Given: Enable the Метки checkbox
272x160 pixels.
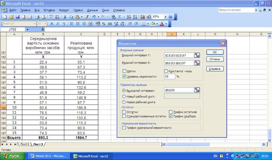Looking at the screenshot, I should (x=124, y=71).
